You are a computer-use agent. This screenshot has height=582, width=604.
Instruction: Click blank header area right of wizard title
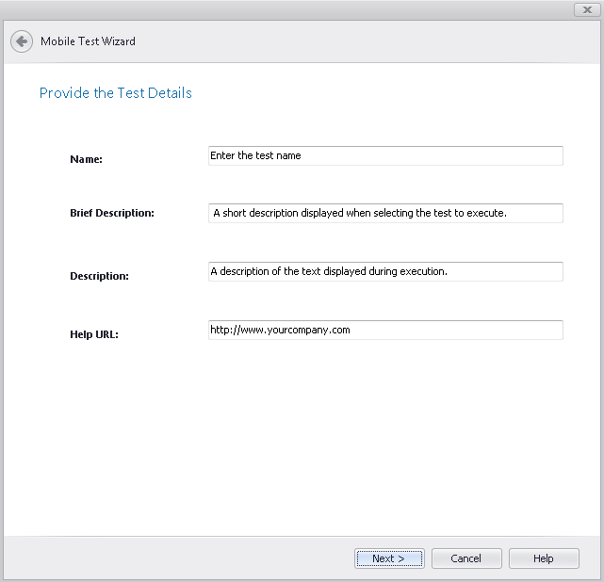[x=377, y=41]
